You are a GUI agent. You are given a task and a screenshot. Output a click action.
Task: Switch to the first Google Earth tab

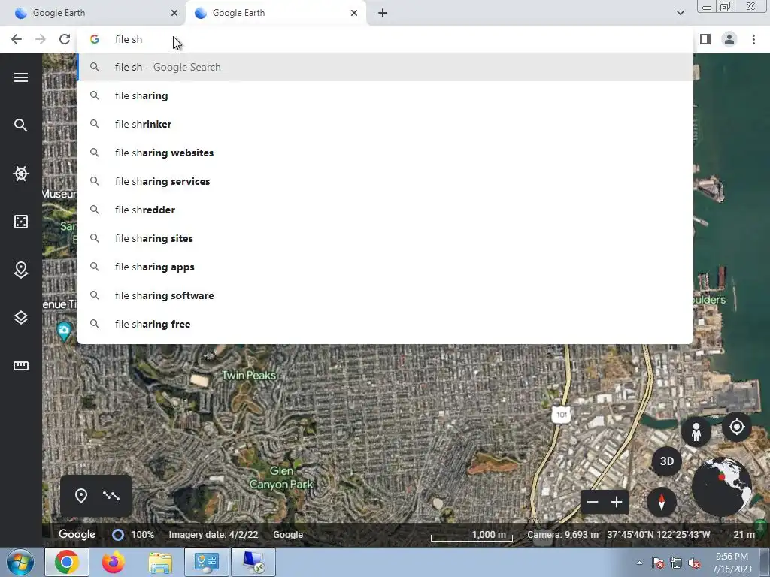(91, 13)
